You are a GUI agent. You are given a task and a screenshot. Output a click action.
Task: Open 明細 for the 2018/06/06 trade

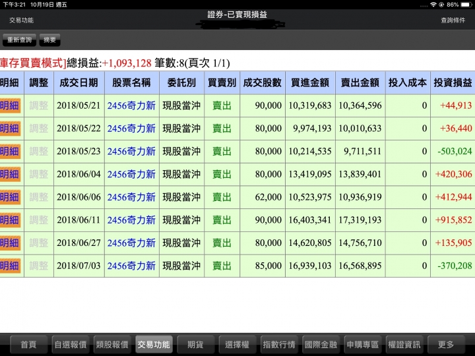click(10, 197)
